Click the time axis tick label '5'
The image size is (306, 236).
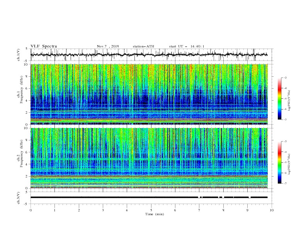click(151, 210)
